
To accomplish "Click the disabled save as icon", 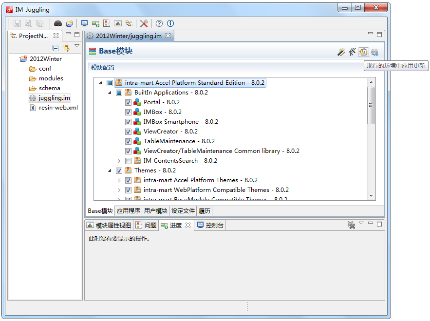I will [28, 23].
